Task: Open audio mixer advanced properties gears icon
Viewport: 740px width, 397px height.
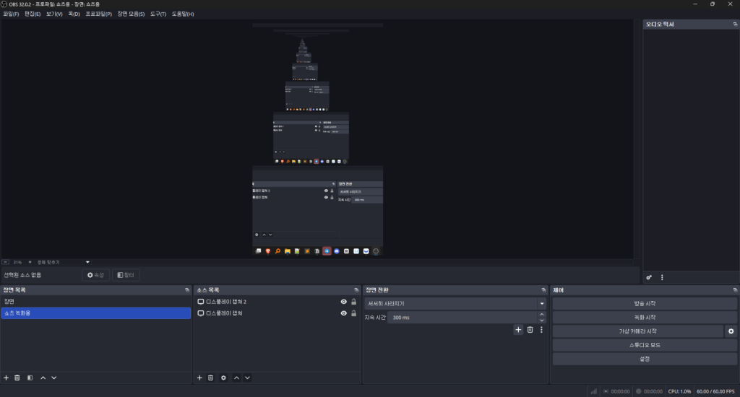Action: coord(649,277)
